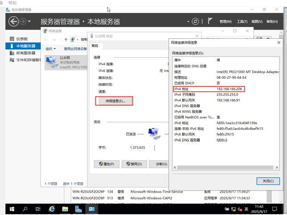Click 禁用此网络设备 toolbar command
The height and width of the screenshot is (215, 287).
[x=75, y=49]
